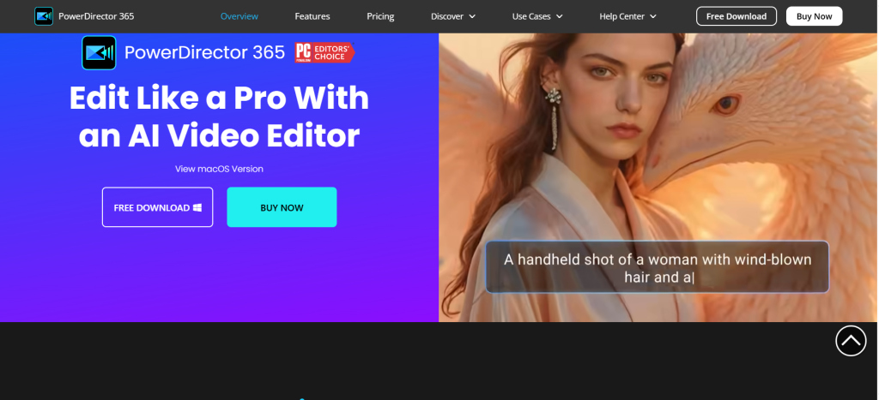879x400 pixels.
Task: Click the scroll-to-top arrow button
Action: pyautogui.click(x=851, y=341)
